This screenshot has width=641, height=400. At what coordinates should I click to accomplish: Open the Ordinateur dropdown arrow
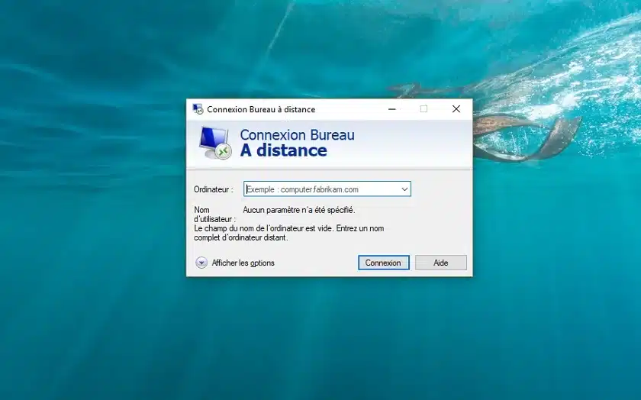404,189
